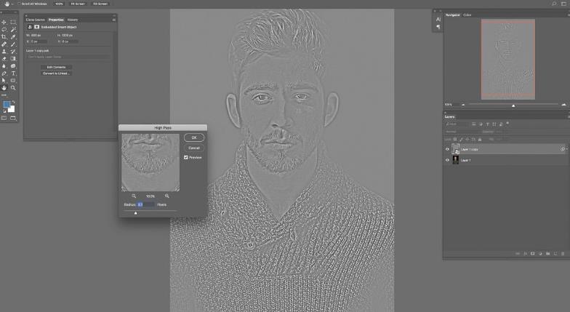Image resolution: width=570 pixels, height=312 pixels.
Task: Create a new layer icon
Action: click(555, 253)
